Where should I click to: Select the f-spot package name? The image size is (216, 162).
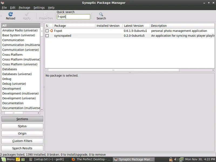pos(58,31)
